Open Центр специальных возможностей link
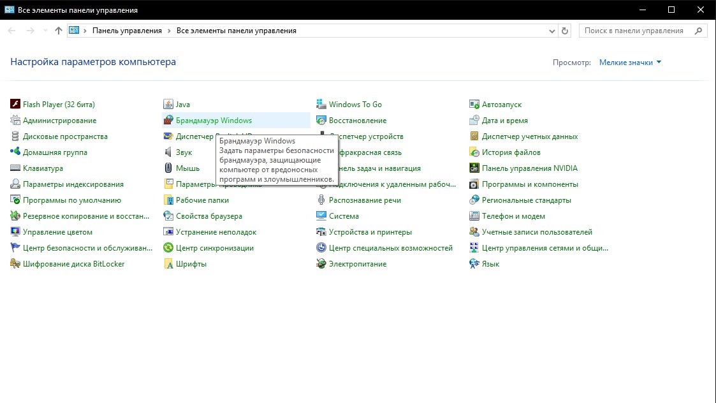The height and width of the screenshot is (403, 716). pos(390,247)
